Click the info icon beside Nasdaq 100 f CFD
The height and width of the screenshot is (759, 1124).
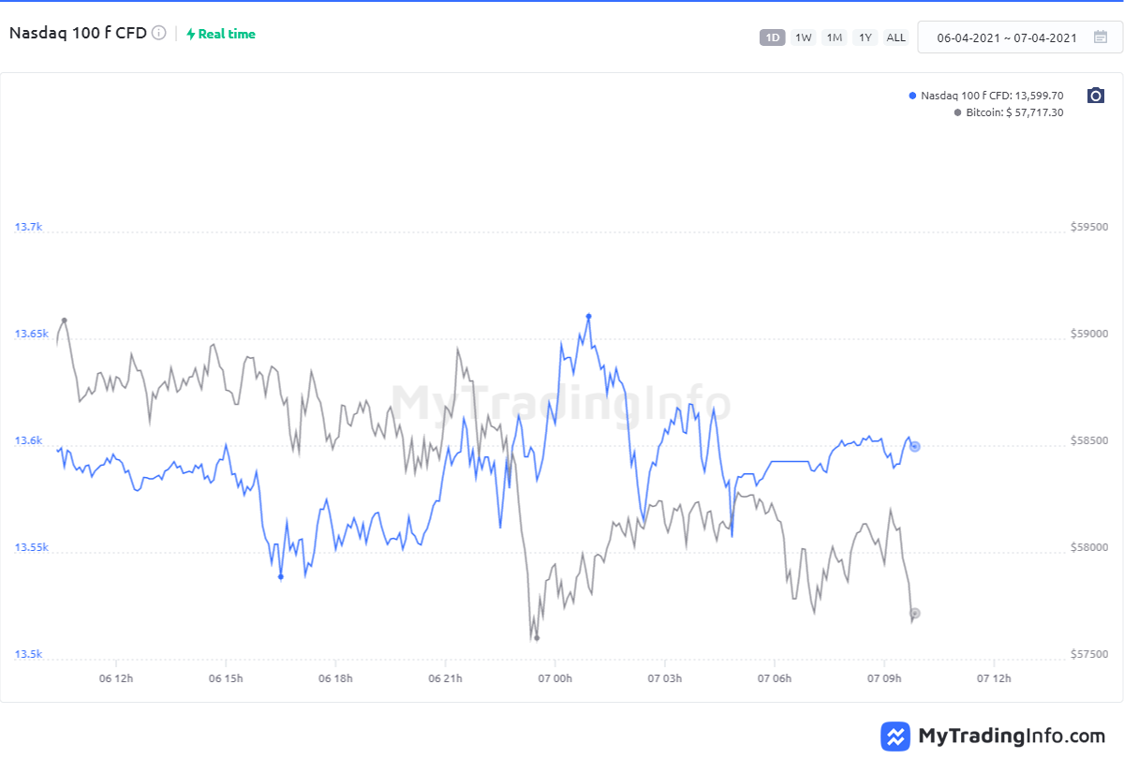coord(159,34)
